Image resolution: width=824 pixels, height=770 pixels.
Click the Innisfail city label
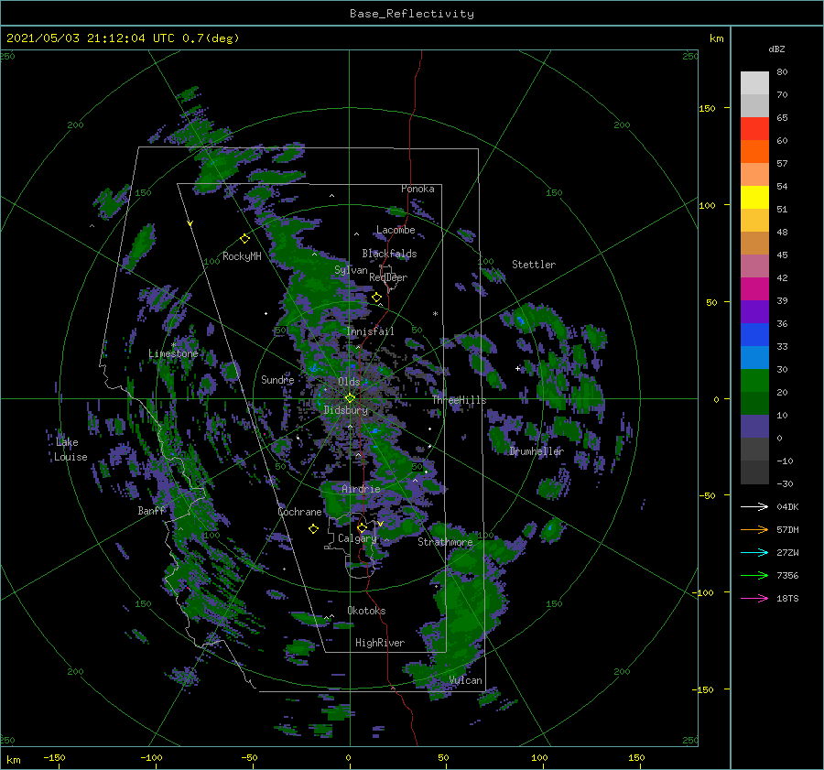pyautogui.click(x=370, y=331)
